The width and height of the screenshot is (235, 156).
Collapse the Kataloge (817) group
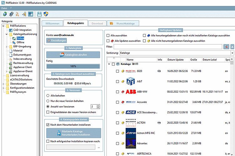click(109, 64)
